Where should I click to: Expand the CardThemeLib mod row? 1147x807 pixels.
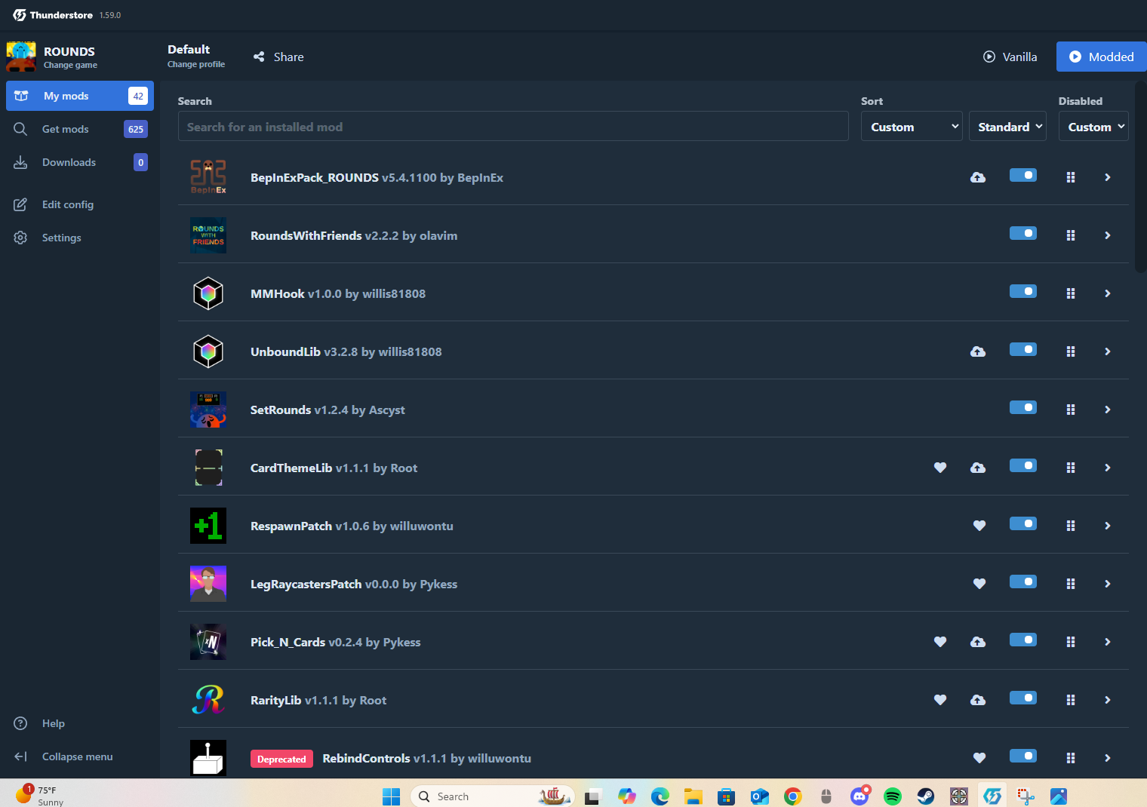click(1108, 468)
